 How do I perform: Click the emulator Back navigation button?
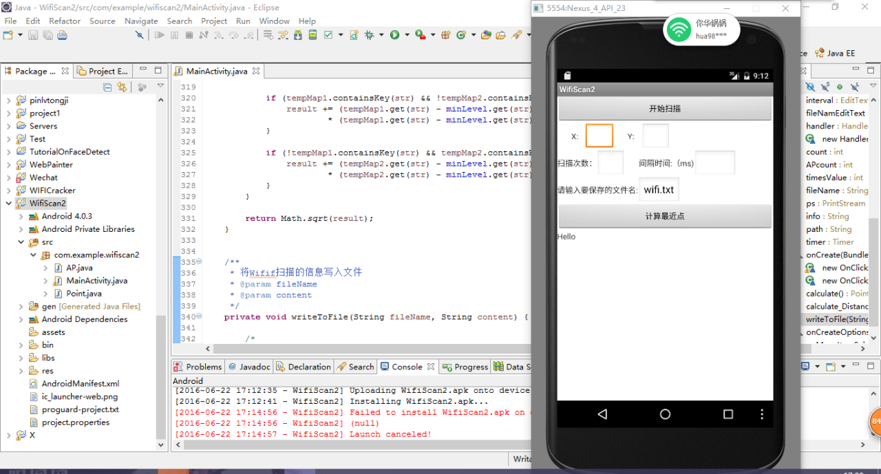(602, 414)
